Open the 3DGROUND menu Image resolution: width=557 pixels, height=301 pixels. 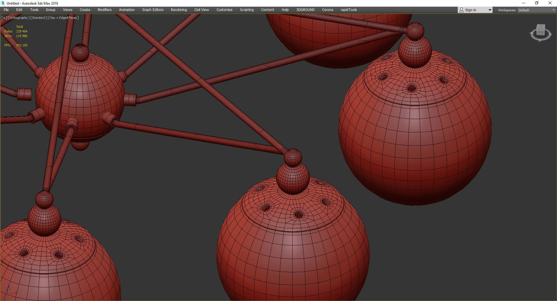(x=305, y=10)
